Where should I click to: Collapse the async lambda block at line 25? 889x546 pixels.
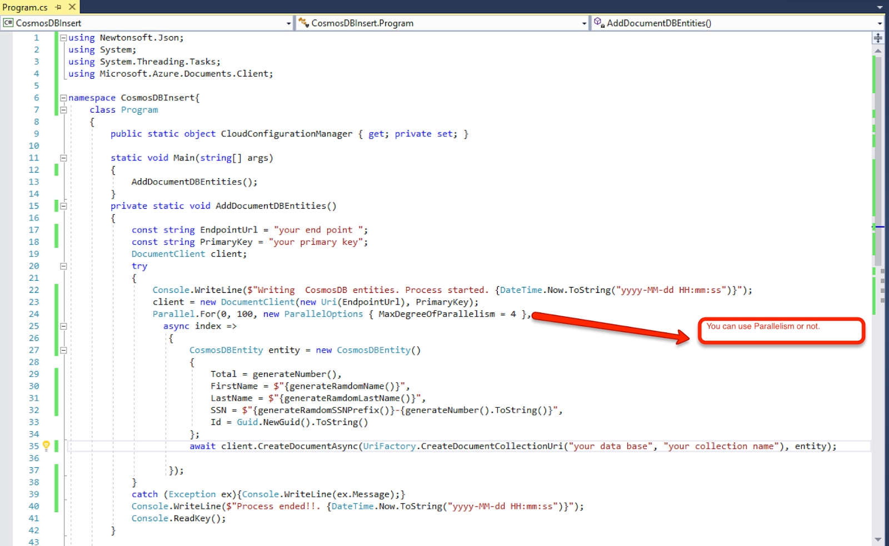63,326
